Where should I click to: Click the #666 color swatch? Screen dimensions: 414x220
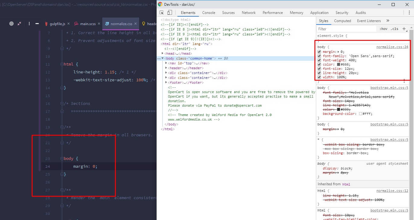tap(339, 64)
